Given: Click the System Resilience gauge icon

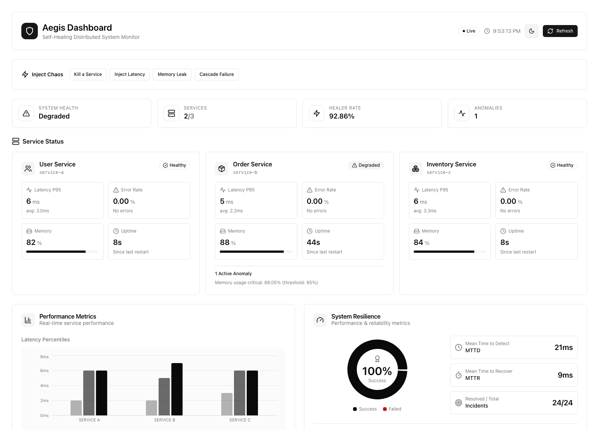Looking at the screenshot, I should pyautogui.click(x=320, y=320).
